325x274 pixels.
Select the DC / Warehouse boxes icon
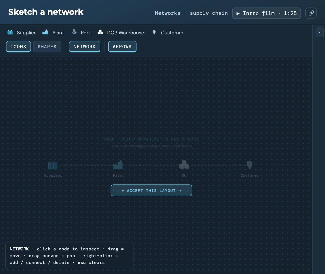[100, 32]
